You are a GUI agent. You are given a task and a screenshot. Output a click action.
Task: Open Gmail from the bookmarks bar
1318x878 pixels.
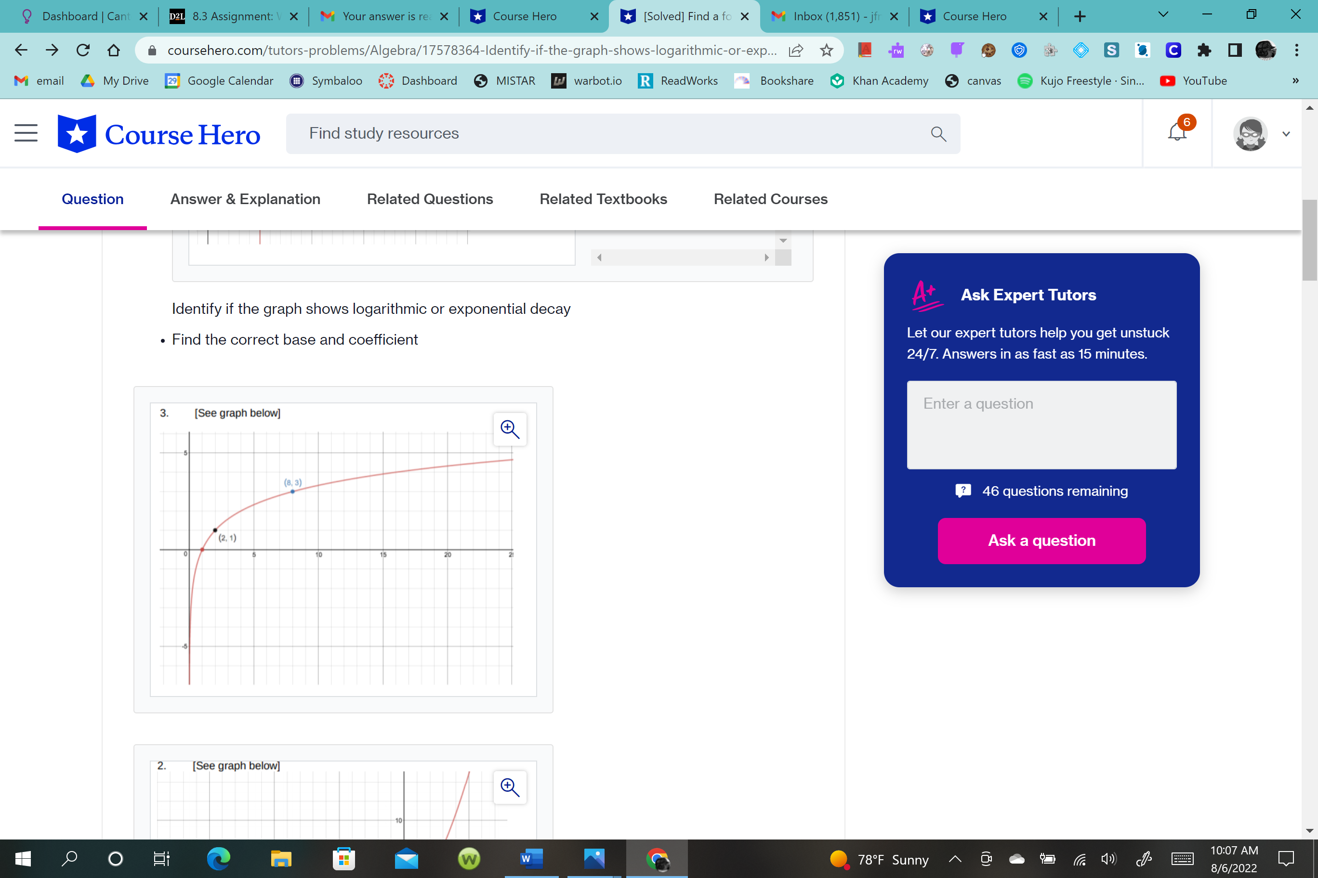click(x=38, y=81)
